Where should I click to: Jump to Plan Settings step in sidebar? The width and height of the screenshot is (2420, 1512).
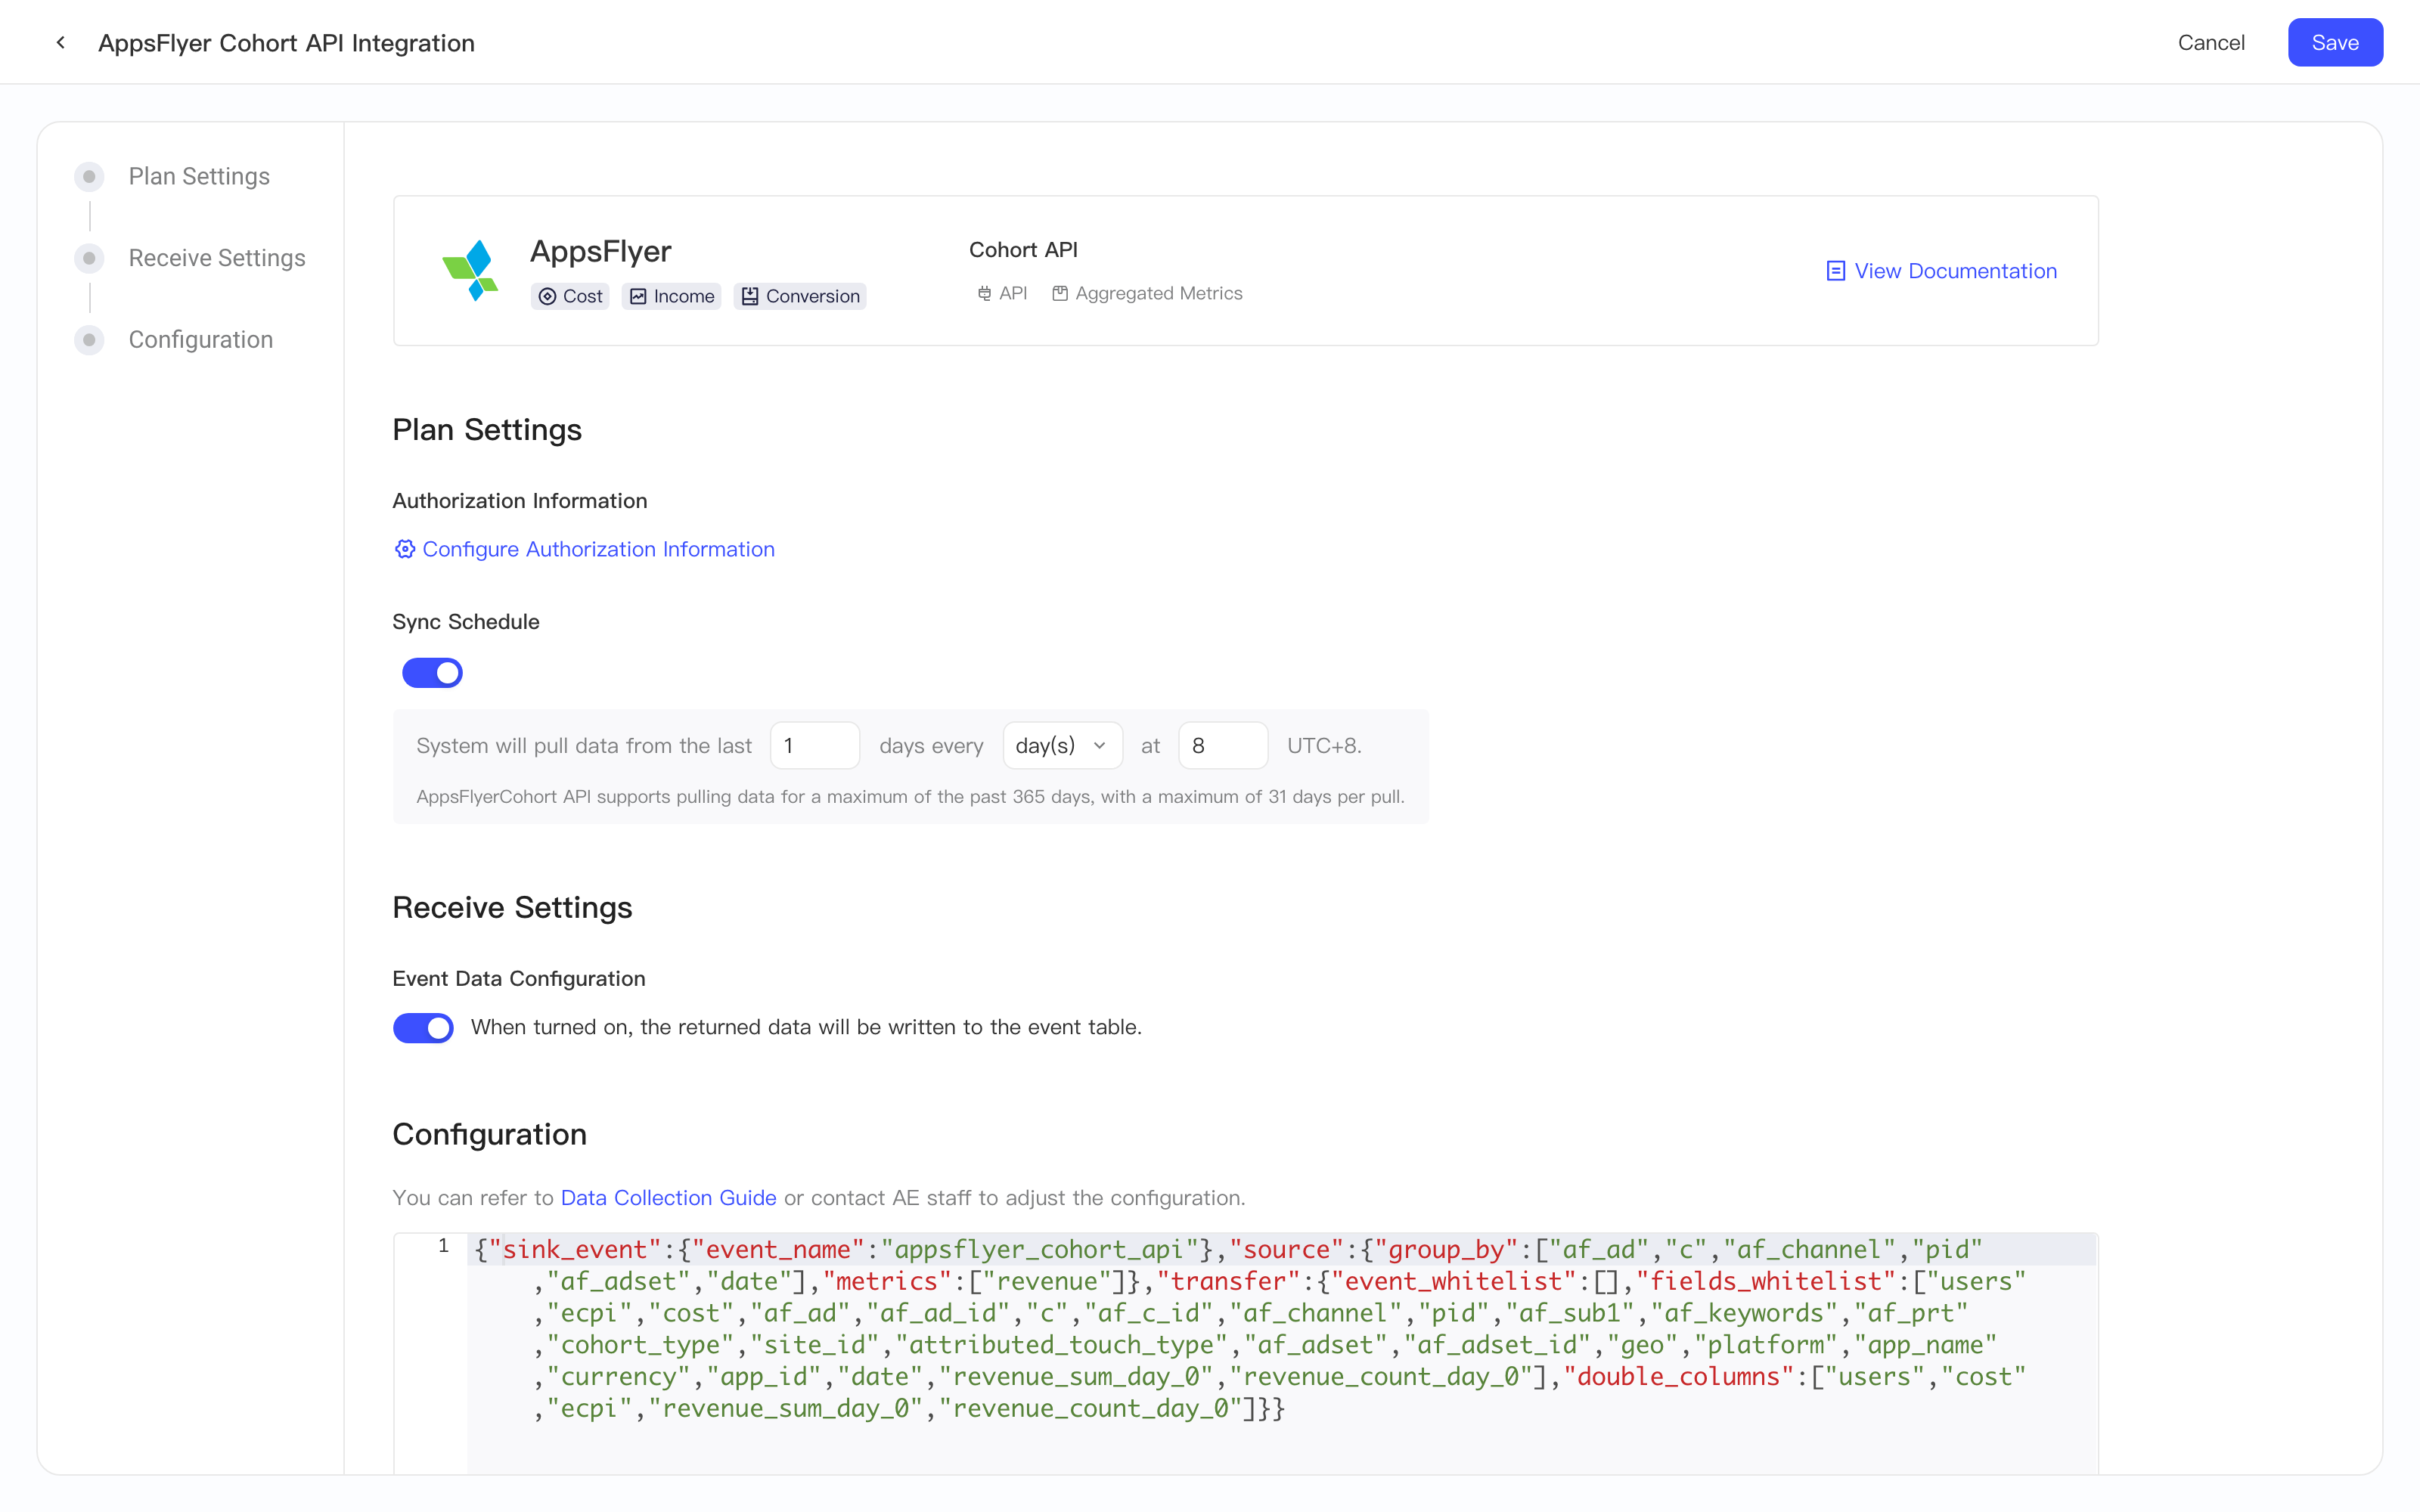pos(199,176)
